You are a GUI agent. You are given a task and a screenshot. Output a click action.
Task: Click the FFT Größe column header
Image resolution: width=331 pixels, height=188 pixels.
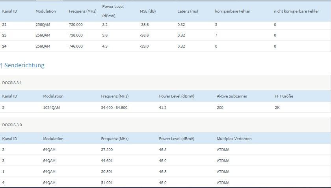pyautogui.click(x=284, y=96)
